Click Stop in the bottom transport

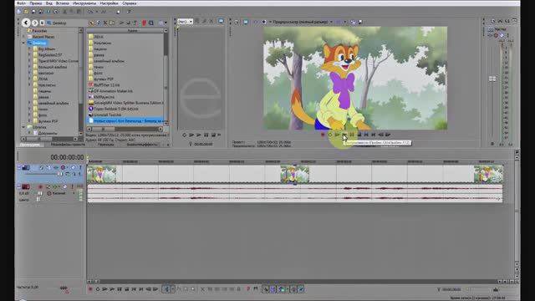point(126,289)
